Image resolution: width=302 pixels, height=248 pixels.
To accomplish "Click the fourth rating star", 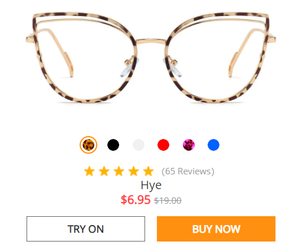I will [x=133, y=171].
